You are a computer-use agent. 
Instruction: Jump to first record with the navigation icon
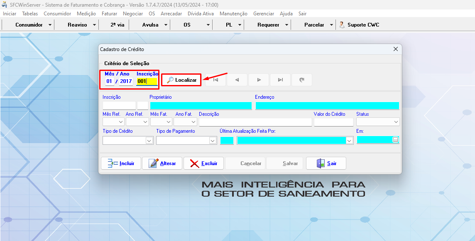click(215, 80)
